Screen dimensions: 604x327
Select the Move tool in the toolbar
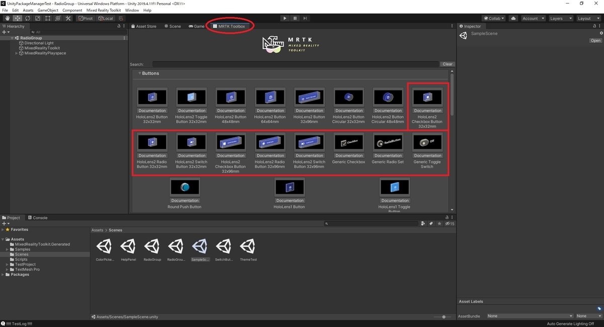(17, 18)
